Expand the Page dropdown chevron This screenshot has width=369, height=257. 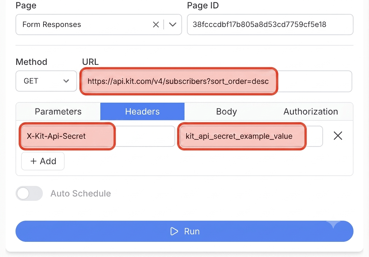point(173,25)
